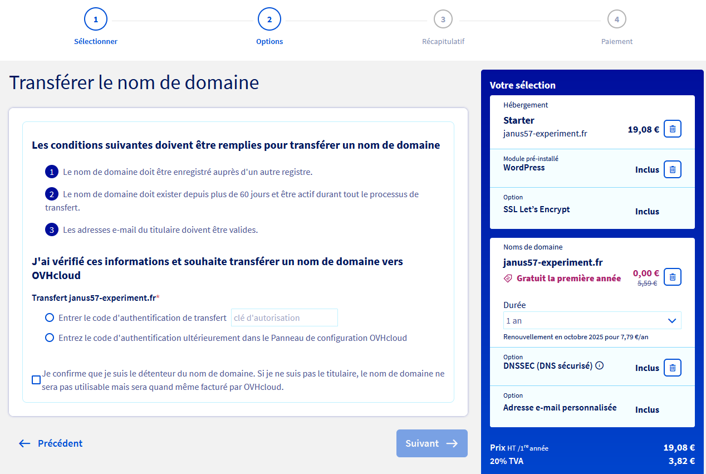Jump to step 3 Récapitulatif
This screenshot has height=474, width=706.
tap(443, 19)
